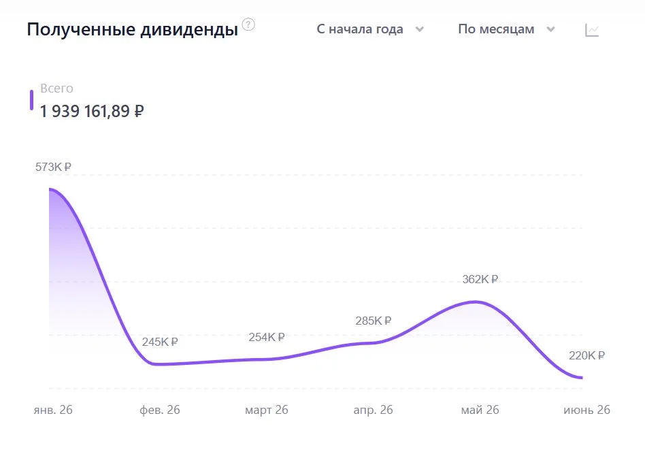Select the 254K ₽ March data label
The height and width of the screenshot is (467, 645).
(267, 337)
